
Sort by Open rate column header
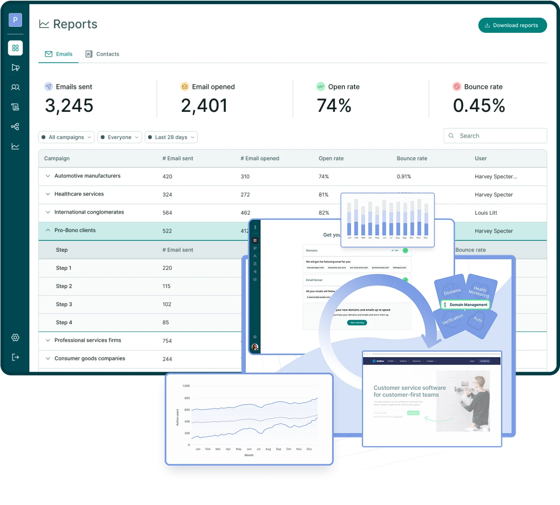pos(331,158)
